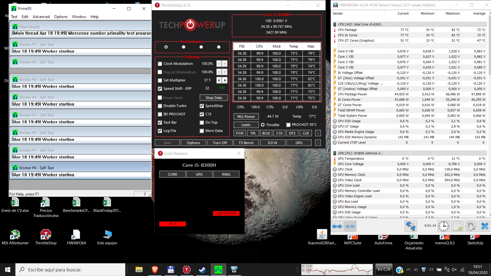Decrease Clock Modulation with left arrow
This screenshot has height=276, width=491.
point(219,64)
